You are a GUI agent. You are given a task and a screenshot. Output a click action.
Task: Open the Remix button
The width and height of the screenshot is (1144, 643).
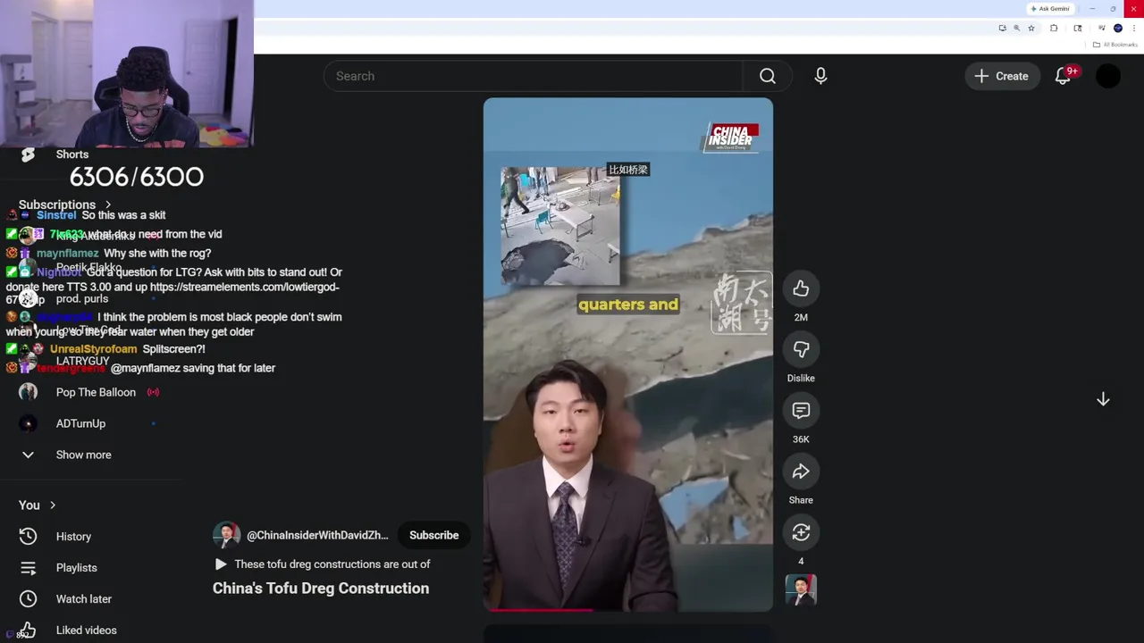(801, 532)
